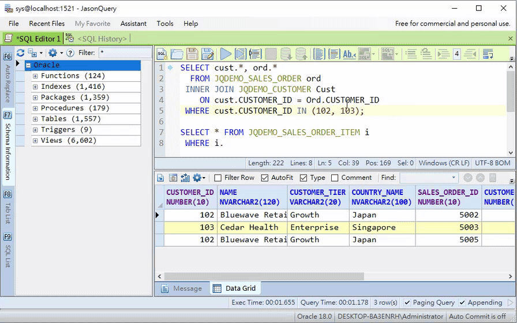
Task: Open the File menu
Action: [x=13, y=24]
